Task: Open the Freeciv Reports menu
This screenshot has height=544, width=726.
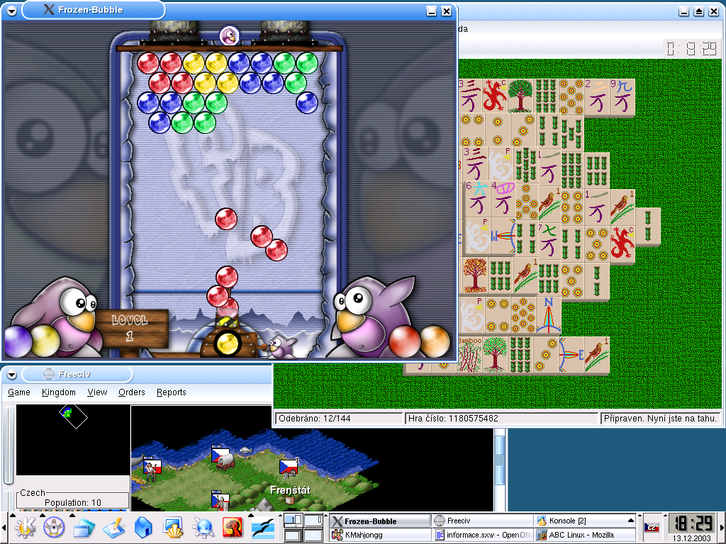Action: coord(172,392)
